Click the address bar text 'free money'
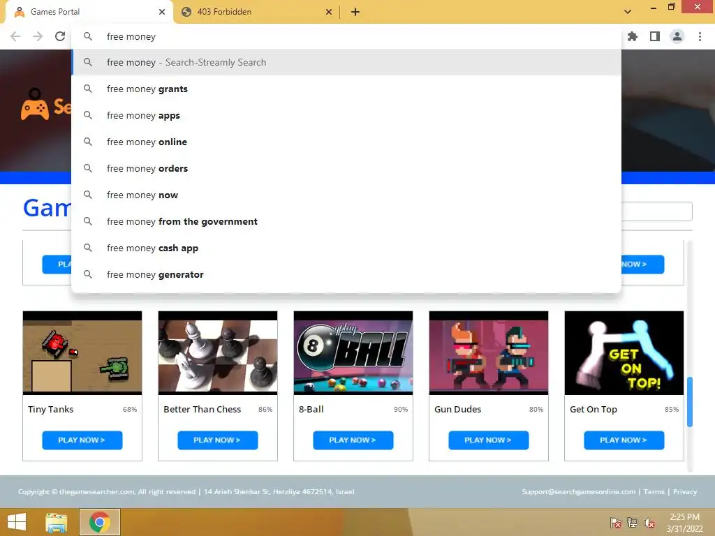This screenshot has height=536, width=715. [x=131, y=36]
